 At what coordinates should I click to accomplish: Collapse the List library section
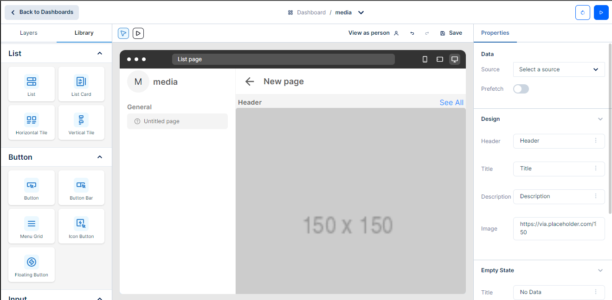99,54
